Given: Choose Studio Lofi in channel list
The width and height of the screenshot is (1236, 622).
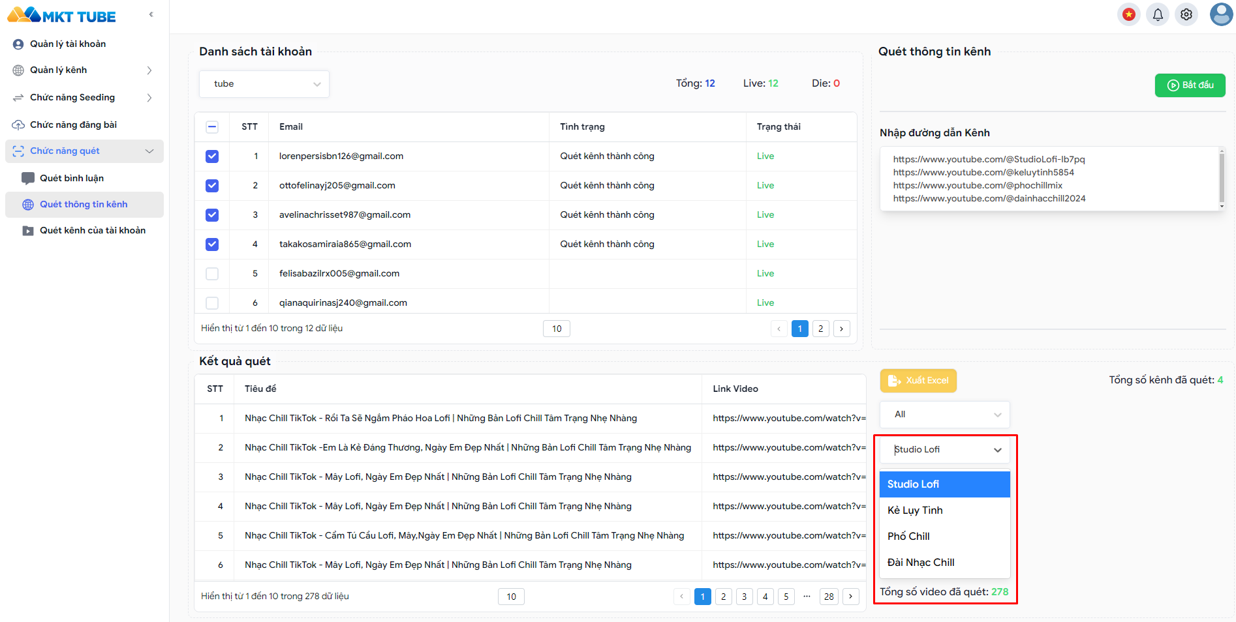Looking at the screenshot, I should tap(945, 484).
